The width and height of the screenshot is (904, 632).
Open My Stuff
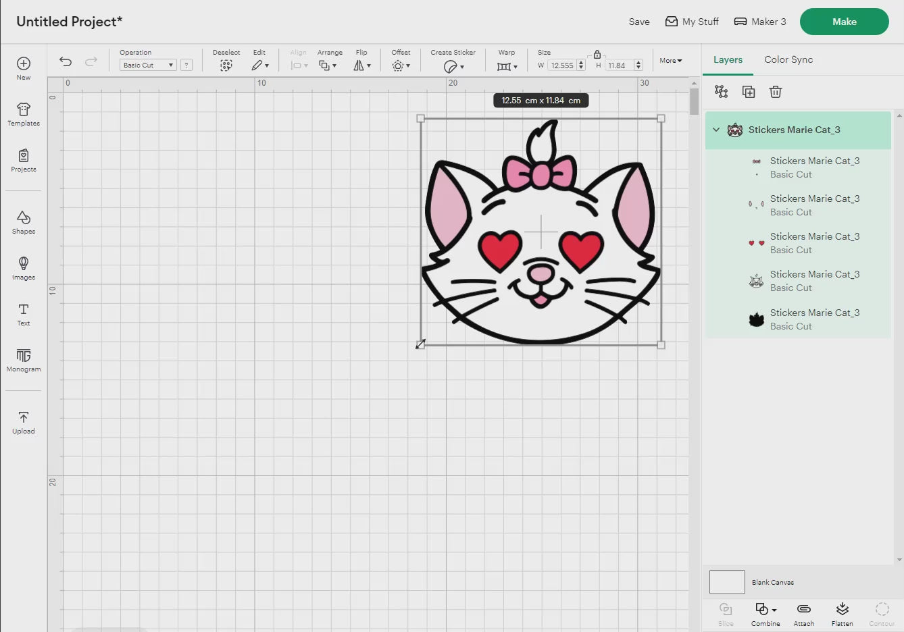[x=692, y=22]
